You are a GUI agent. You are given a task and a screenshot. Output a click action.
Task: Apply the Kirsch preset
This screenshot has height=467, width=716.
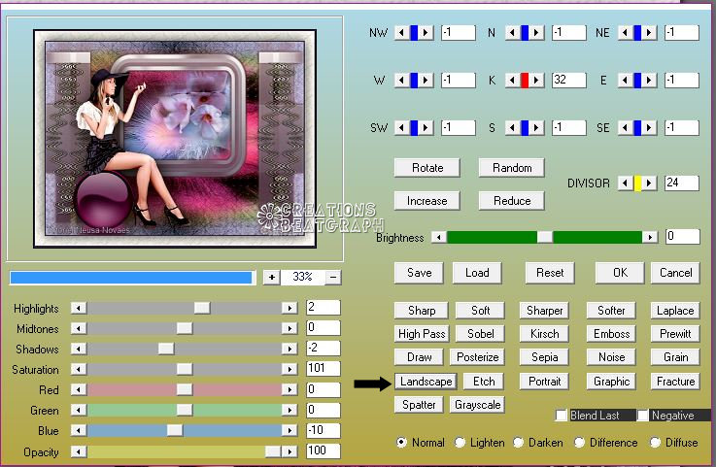point(544,334)
